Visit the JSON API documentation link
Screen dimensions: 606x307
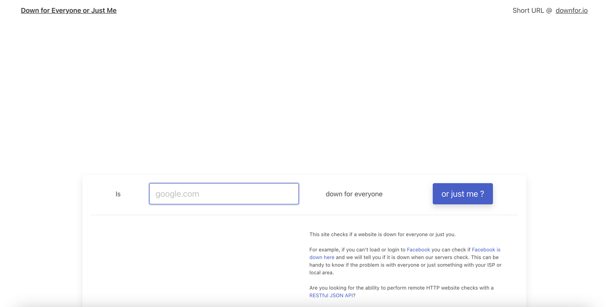[331, 295]
